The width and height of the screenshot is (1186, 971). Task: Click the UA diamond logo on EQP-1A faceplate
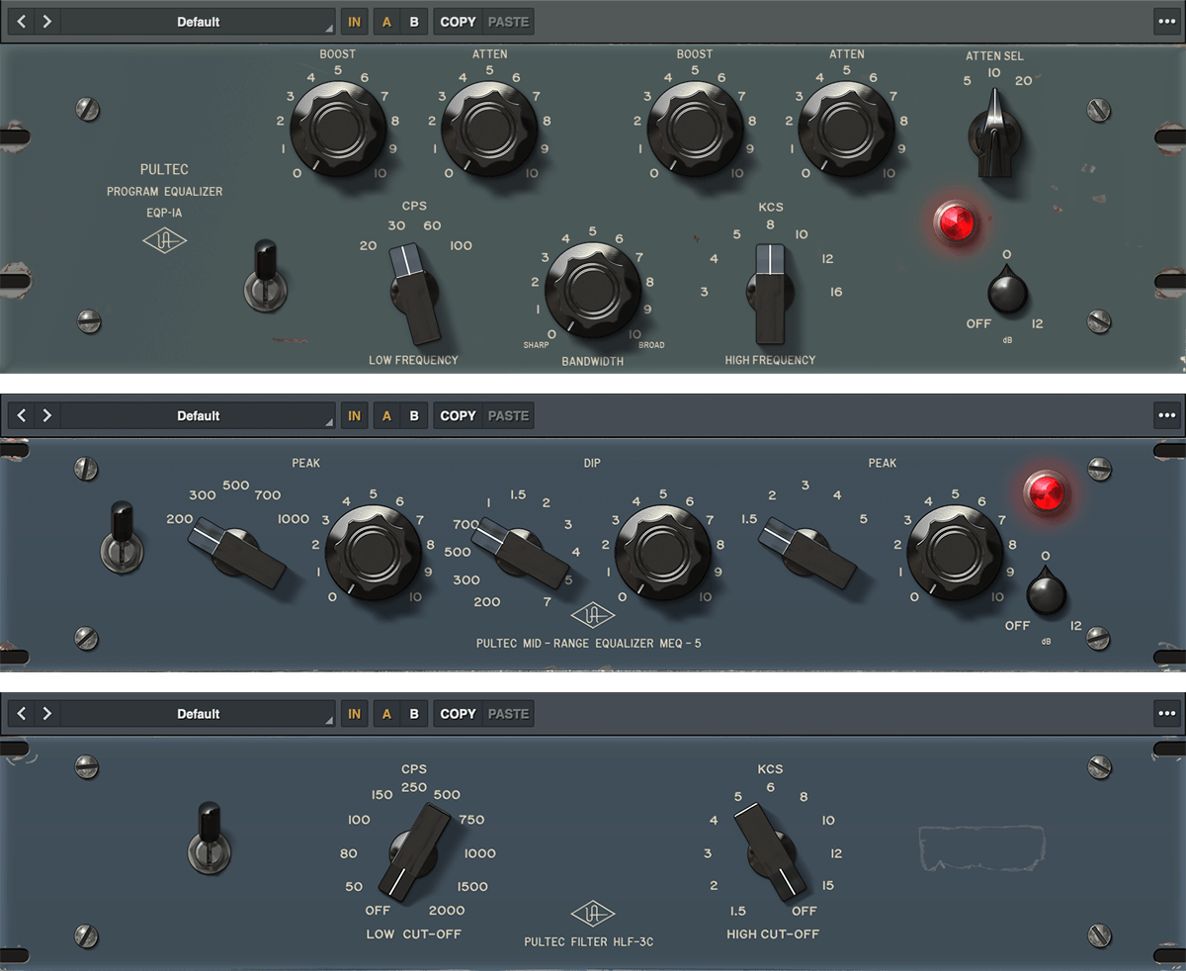coord(164,240)
